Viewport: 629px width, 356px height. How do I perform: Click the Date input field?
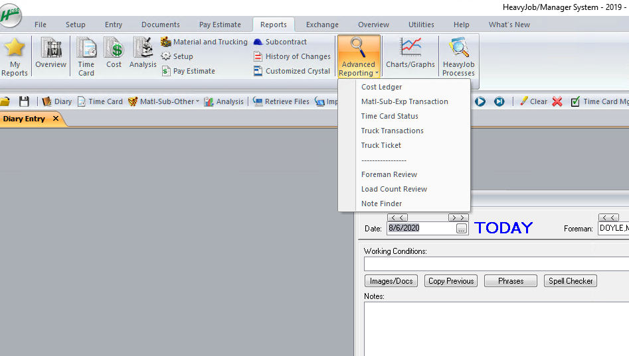point(421,228)
